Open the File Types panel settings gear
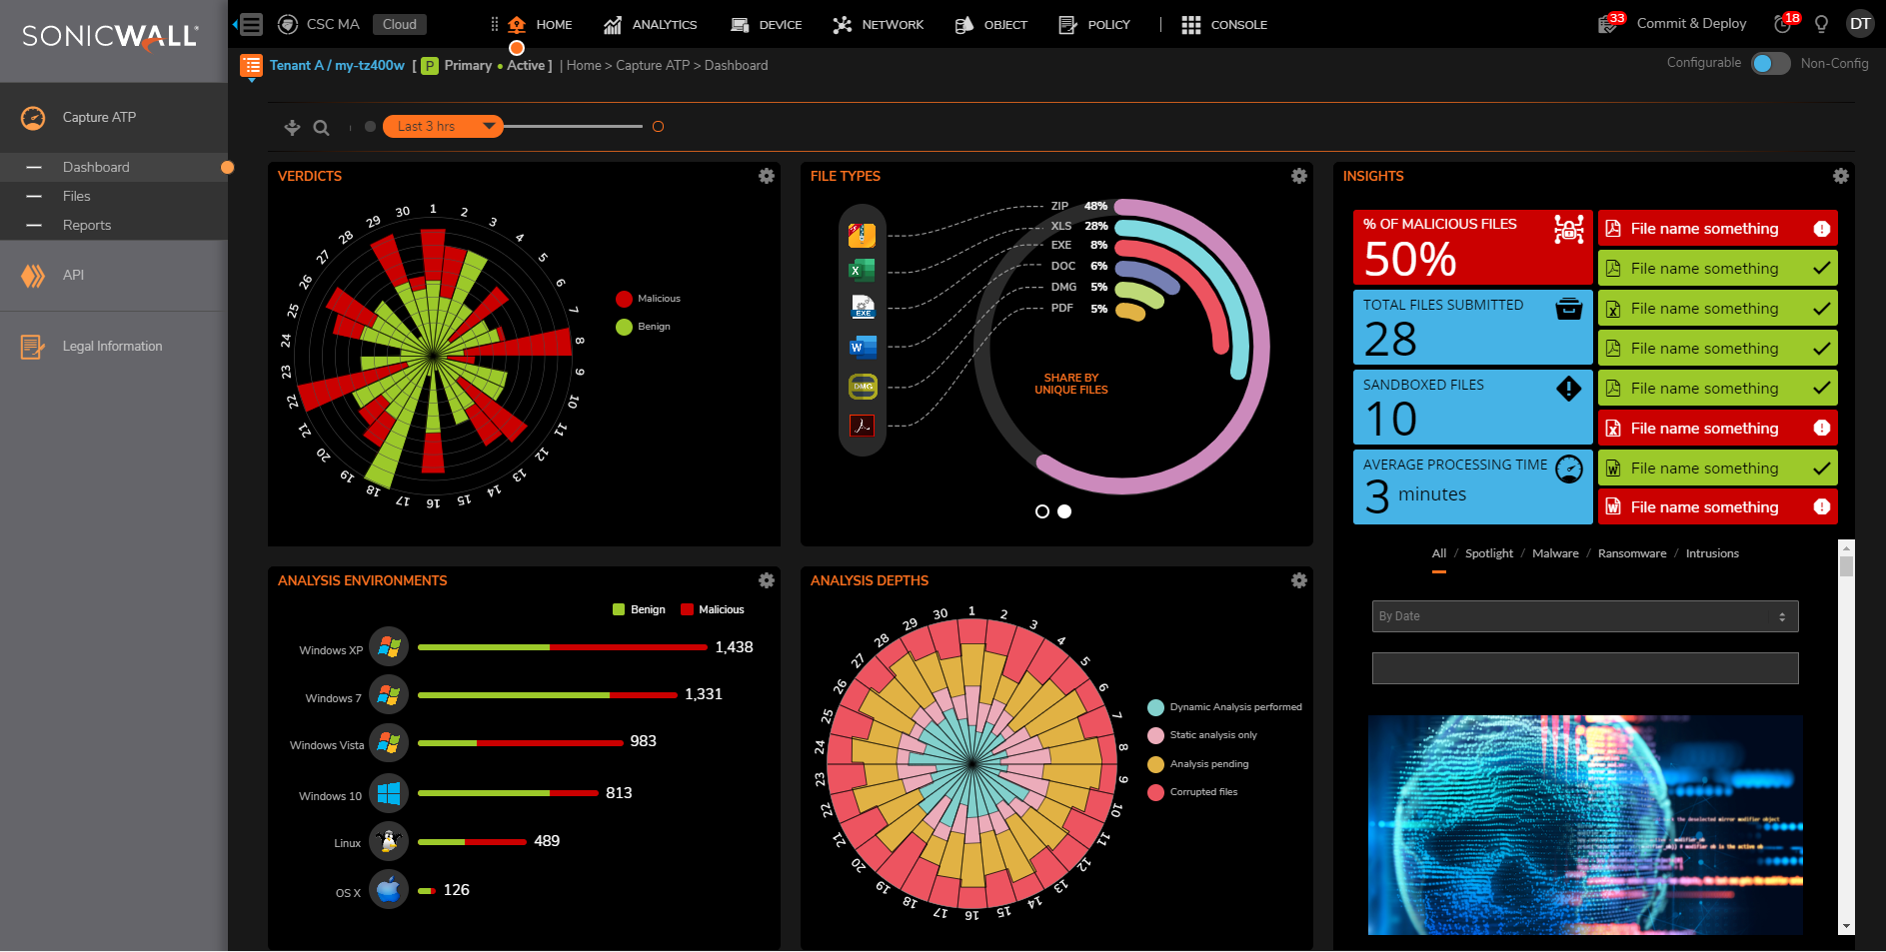Image resolution: width=1886 pixels, height=952 pixels. pos(1299,176)
